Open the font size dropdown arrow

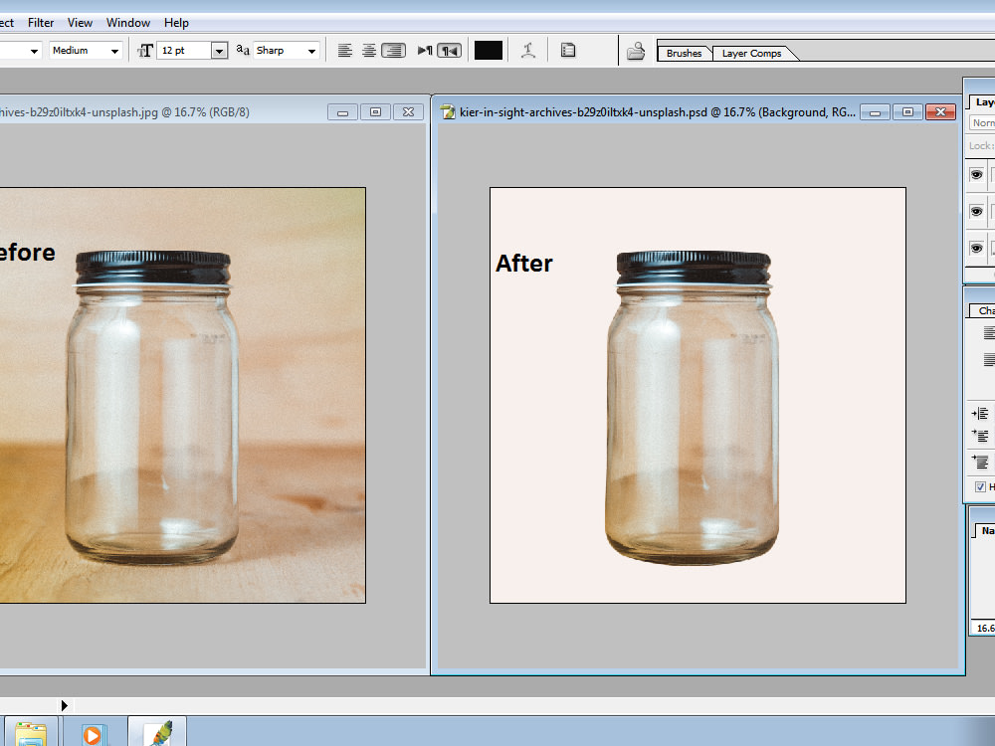pos(219,51)
